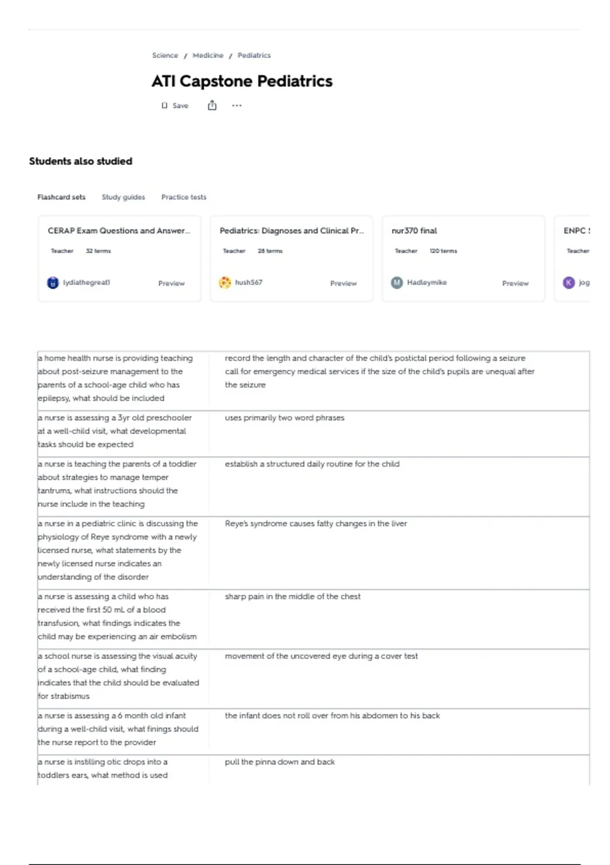610x865 pixels.
Task: Preview the CERAP Exam Questions set
Action: click(x=171, y=283)
